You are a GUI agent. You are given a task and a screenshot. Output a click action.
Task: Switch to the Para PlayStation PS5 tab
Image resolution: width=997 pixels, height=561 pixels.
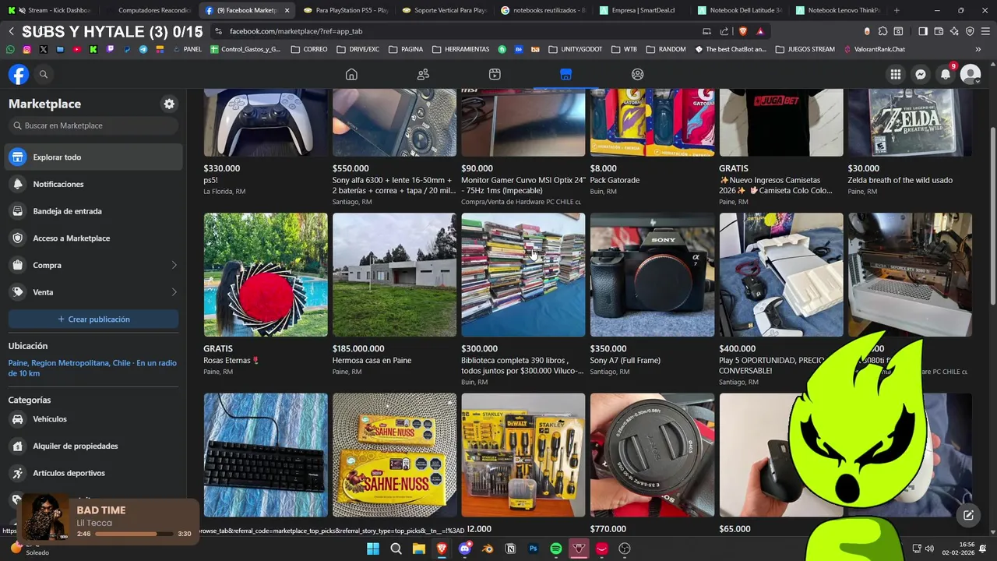tap(345, 10)
